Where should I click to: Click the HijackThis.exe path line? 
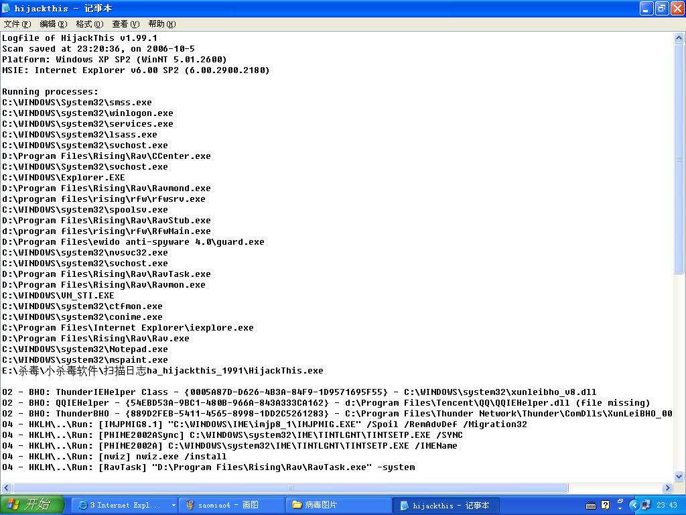(163, 370)
